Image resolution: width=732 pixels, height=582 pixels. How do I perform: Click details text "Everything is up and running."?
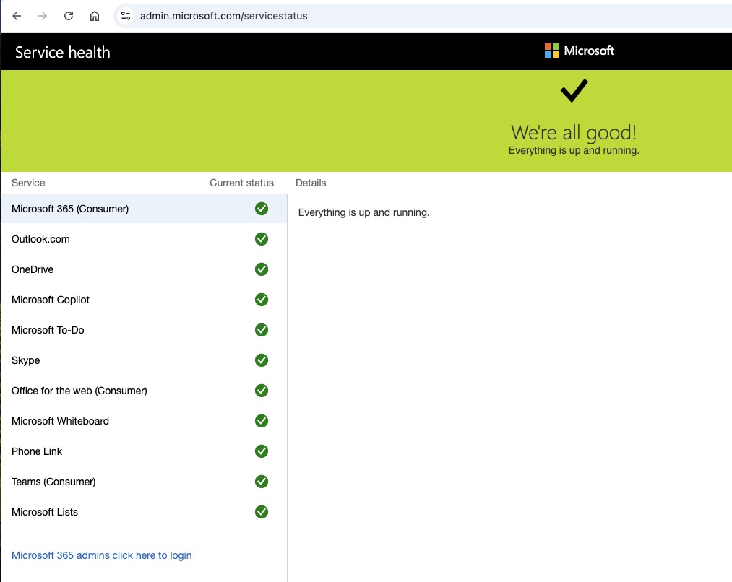point(363,212)
